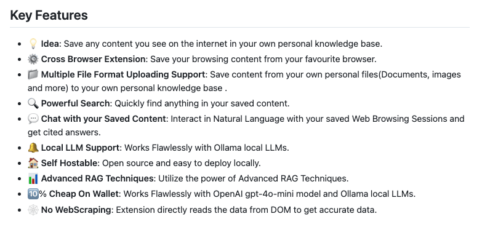Click the bold text 'Local LLM Support'
This screenshot has width=482, height=227.
point(80,148)
